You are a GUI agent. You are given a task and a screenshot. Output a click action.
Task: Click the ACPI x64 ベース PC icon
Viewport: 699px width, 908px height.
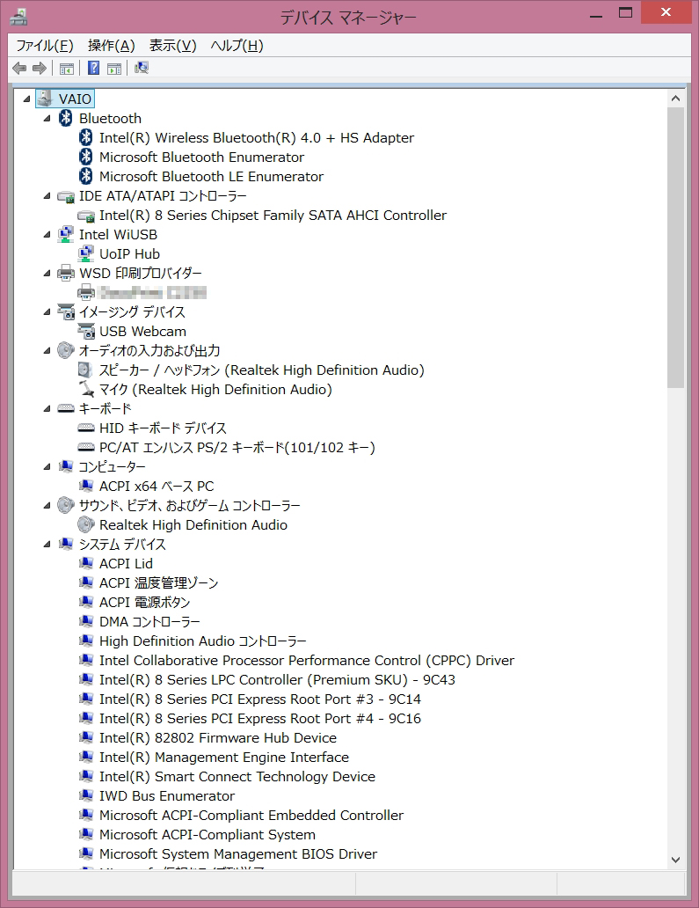[x=86, y=486]
